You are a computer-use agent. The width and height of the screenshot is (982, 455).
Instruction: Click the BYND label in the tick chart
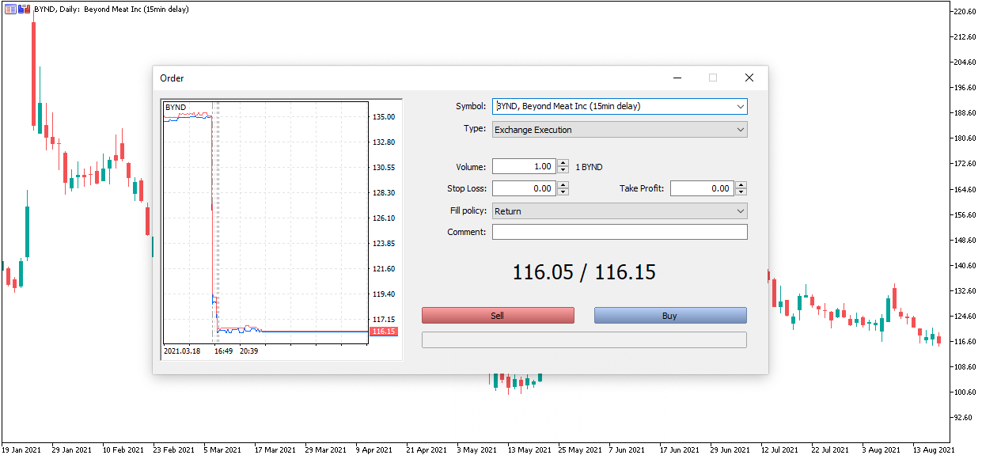pos(176,107)
